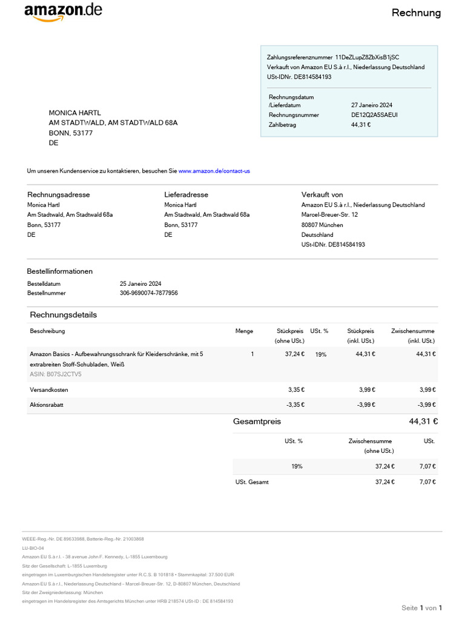Open the www.amazon.de/contact-us link

click(214, 171)
